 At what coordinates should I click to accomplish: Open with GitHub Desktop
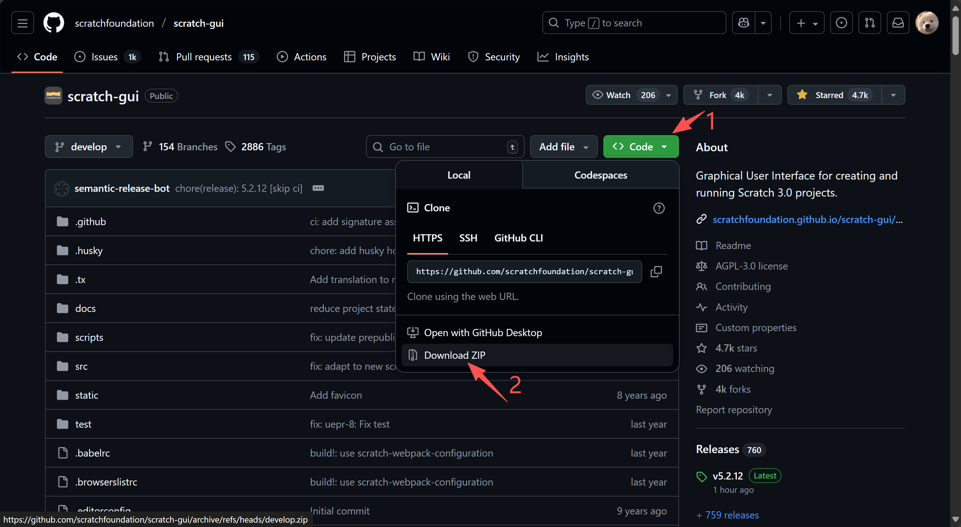click(483, 333)
